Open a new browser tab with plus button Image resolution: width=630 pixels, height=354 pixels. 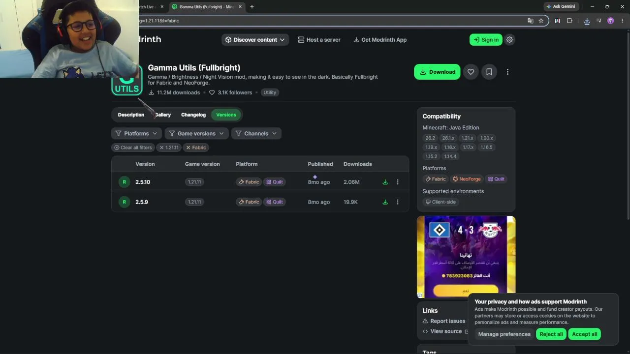[252, 7]
